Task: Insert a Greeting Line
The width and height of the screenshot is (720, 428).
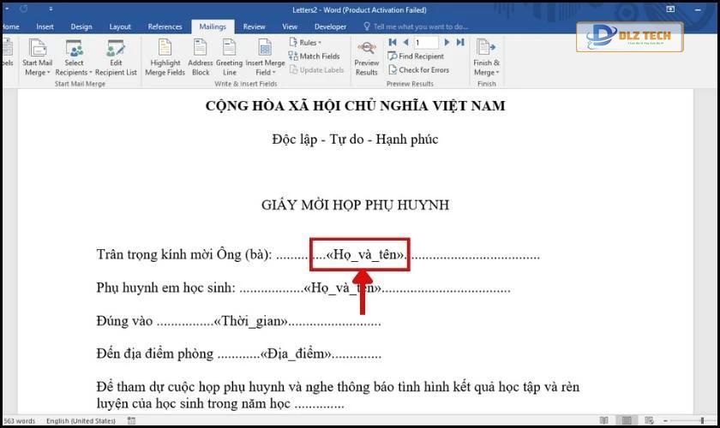Action: (x=229, y=58)
